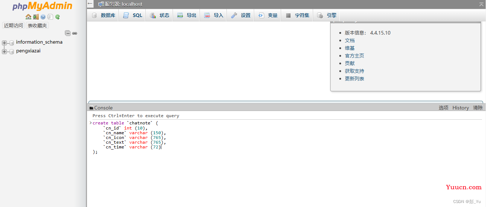This screenshot has height=207, width=486.
Task: Show the console History
Action: [461, 108]
